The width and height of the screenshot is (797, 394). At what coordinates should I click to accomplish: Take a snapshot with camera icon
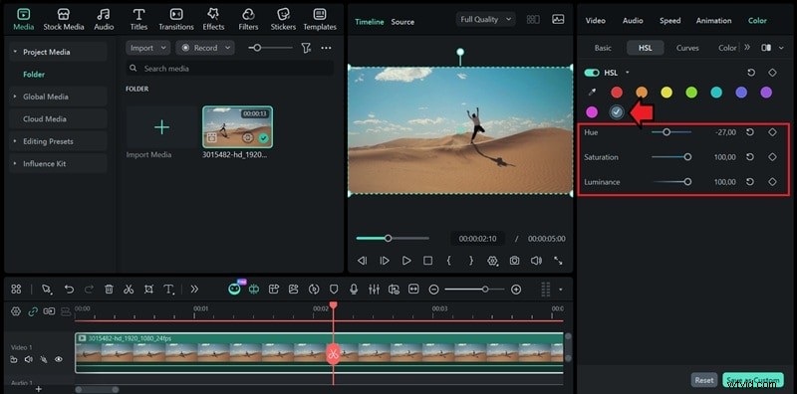coord(514,261)
